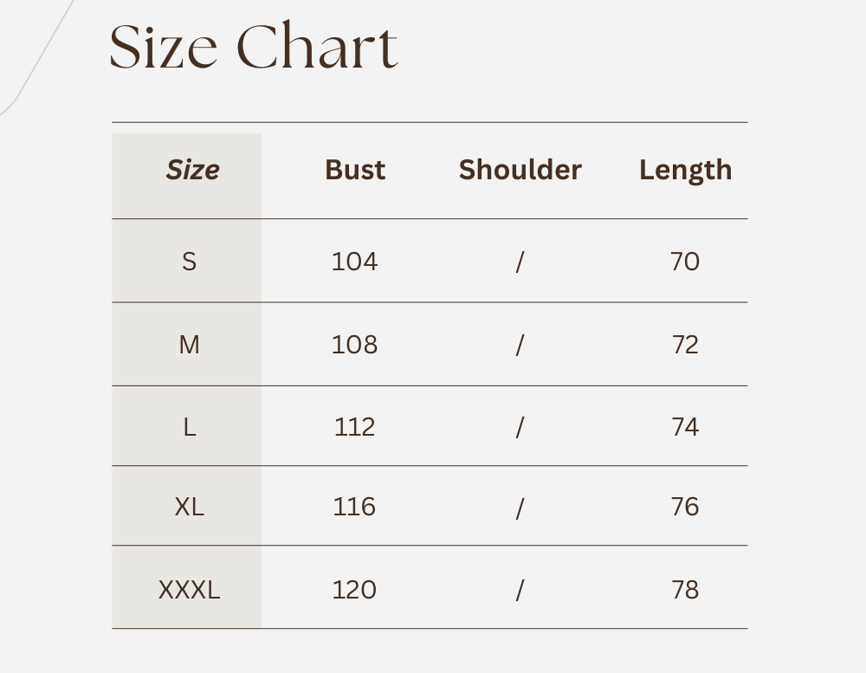Click the XXXL size row label
The height and width of the screenshot is (673, 866).
coord(190,590)
